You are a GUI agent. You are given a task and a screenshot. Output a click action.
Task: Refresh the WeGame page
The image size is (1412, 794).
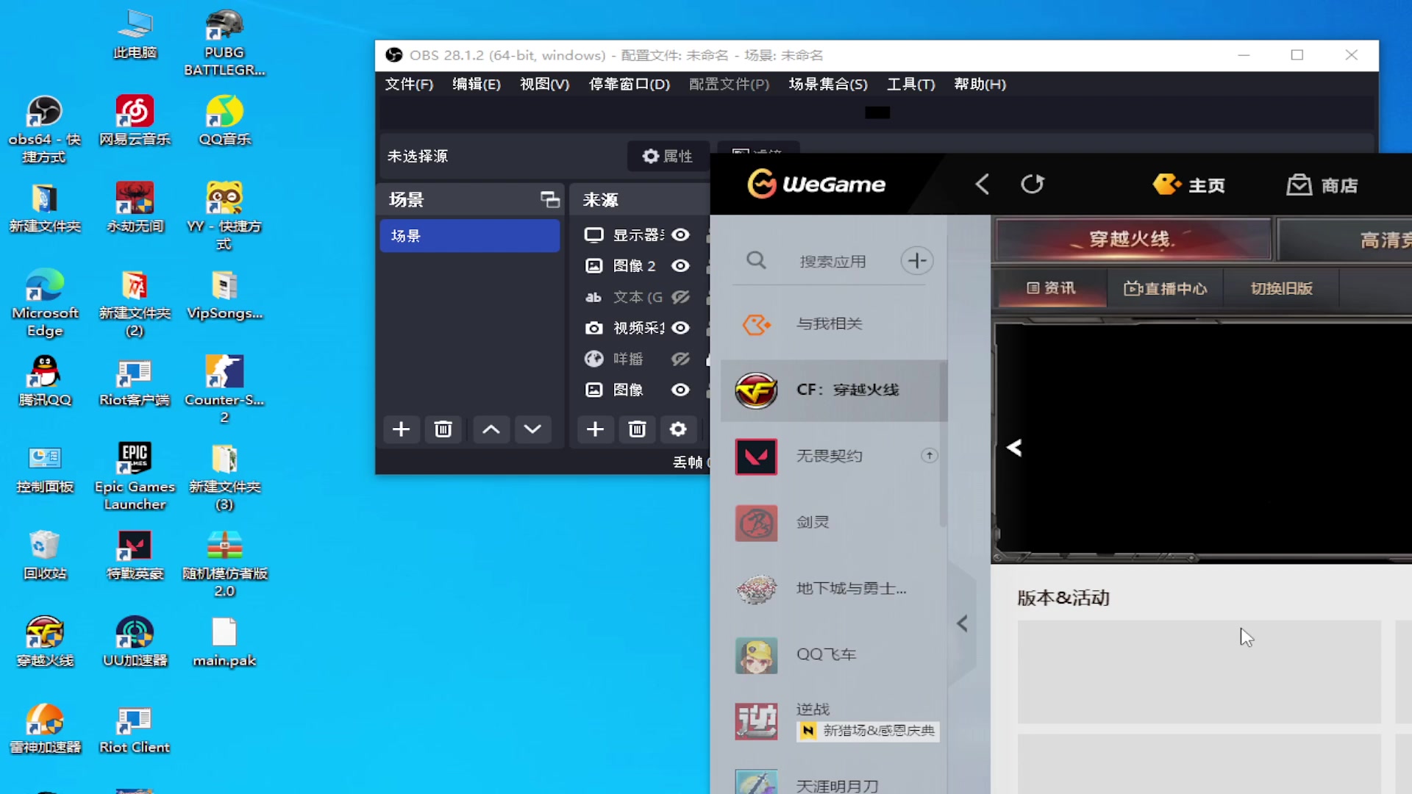point(1033,184)
